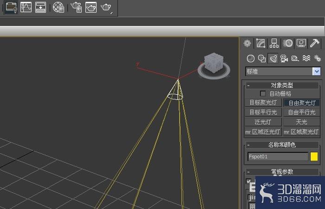Enable the 自动栅格 checkbox

click(x=263, y=93)
